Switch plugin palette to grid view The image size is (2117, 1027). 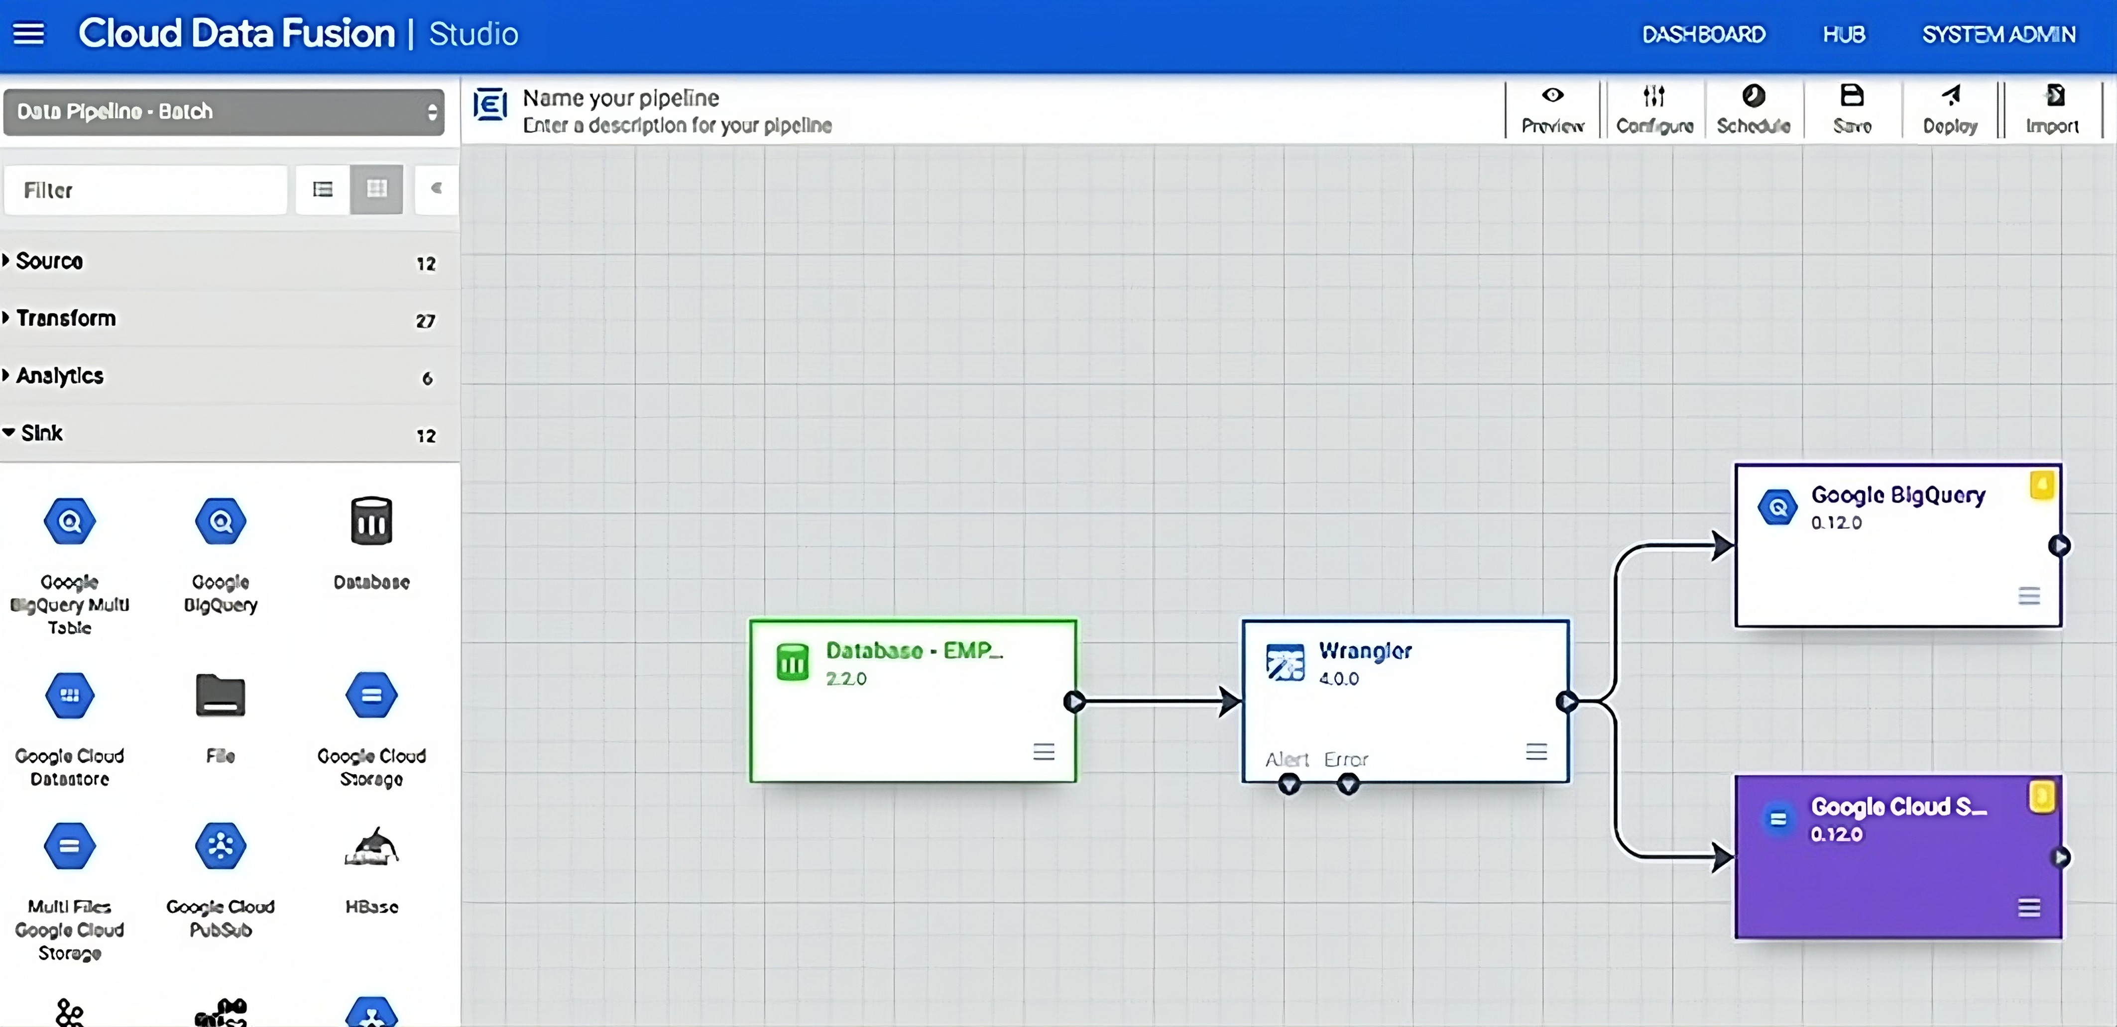click(x=376, y=190)
